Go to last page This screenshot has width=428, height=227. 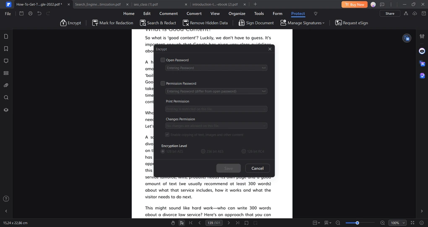coord(237,223)
